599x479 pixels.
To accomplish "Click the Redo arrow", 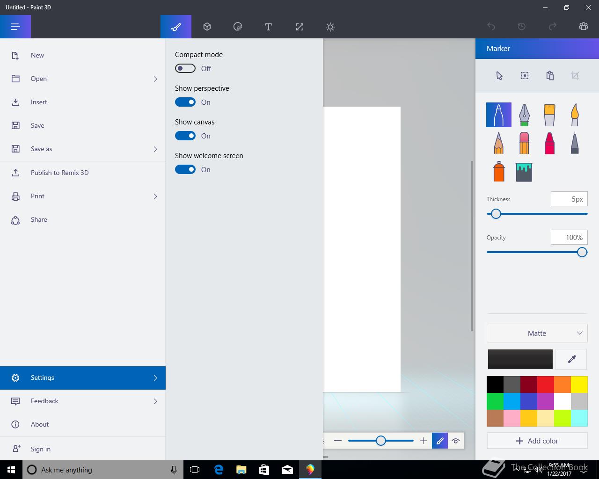I will (553, 27).
